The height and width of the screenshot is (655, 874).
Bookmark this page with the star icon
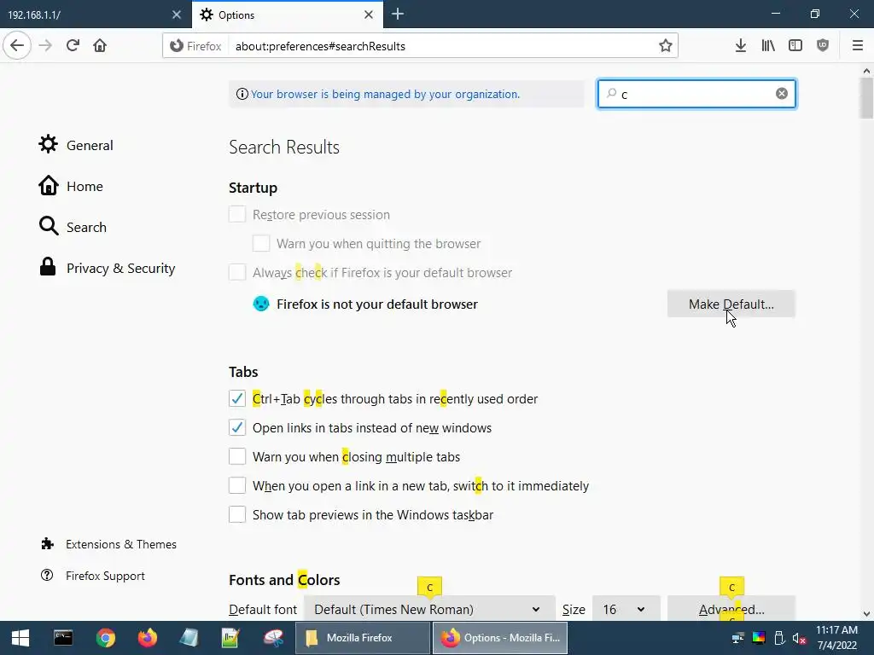(665, 46)
